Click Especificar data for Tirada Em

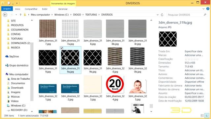pyautogui.click(x=194, y=52)
